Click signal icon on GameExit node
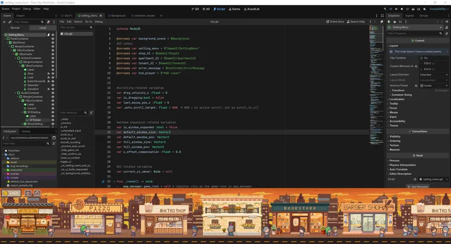451x244 pixels. pyautogui.click(x=48, y=89)
